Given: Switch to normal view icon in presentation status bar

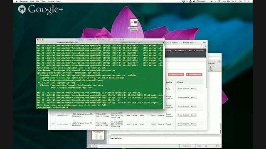Looking at the screenshot, I should pos(89,146).
